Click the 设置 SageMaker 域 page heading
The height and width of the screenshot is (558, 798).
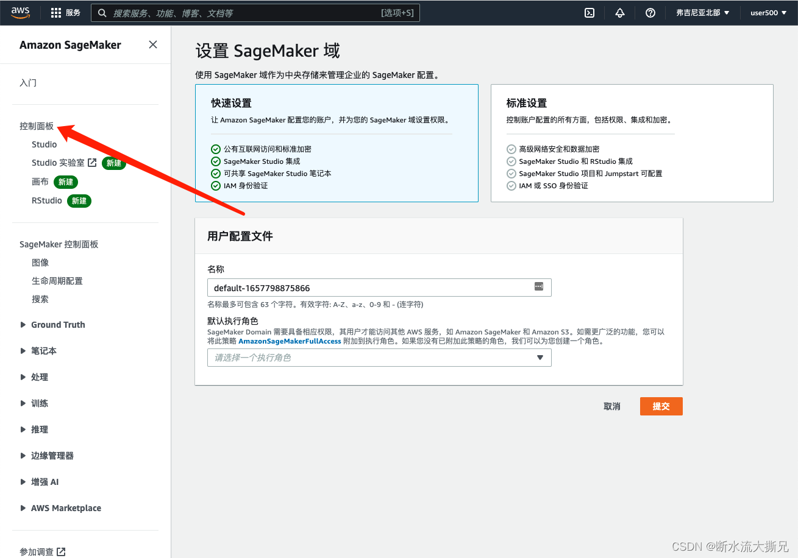268,51
